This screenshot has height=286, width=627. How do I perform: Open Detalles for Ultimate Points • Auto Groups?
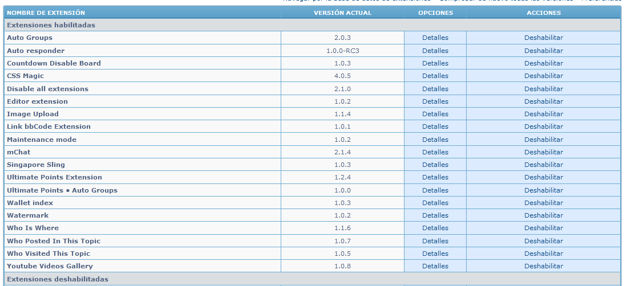pyautogui.click(x=435, y=190)
